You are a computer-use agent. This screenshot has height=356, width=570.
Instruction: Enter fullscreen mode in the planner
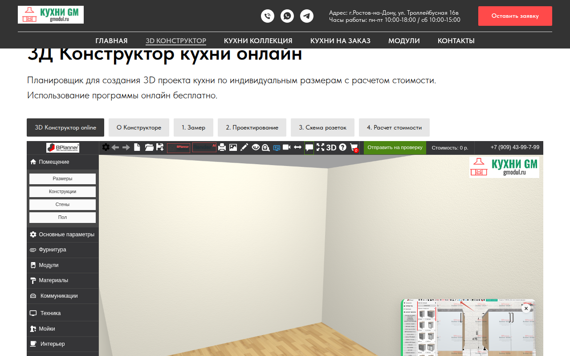click(x=320, y=147)
